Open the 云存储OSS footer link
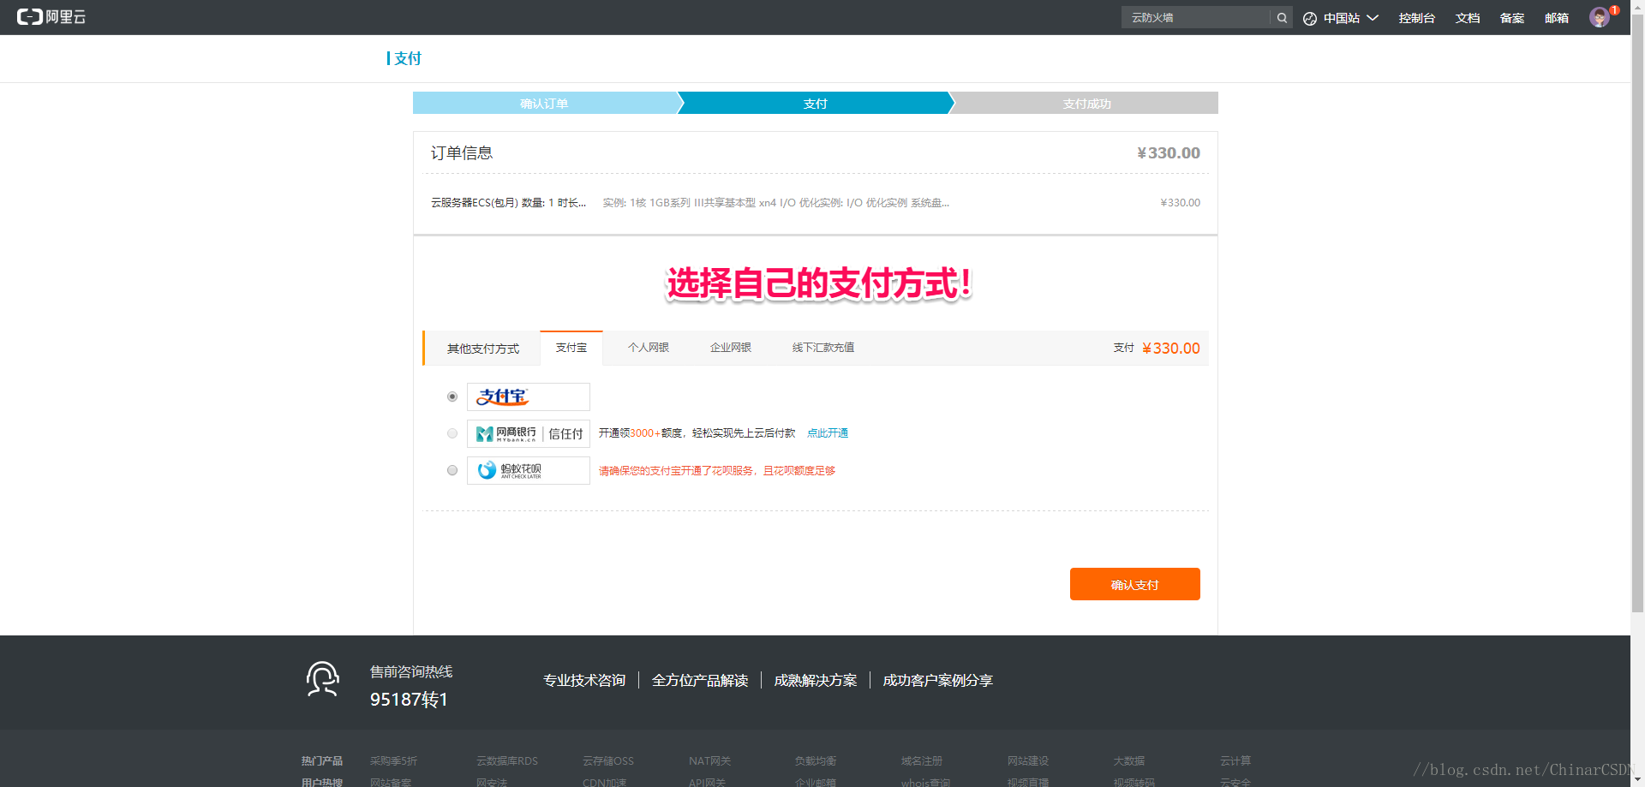Viewport: 1645px width, 787px height. (608, 760)
